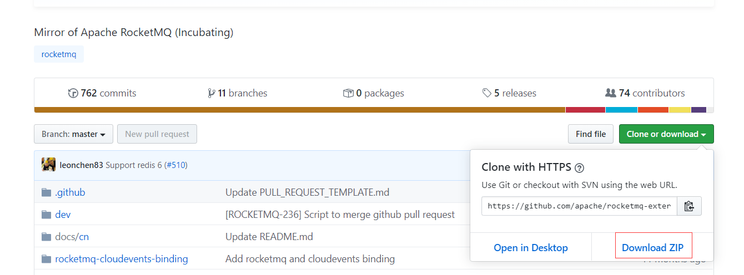Collapse the Clone or download dropdown
744x275 pixels.
[666, 134]
